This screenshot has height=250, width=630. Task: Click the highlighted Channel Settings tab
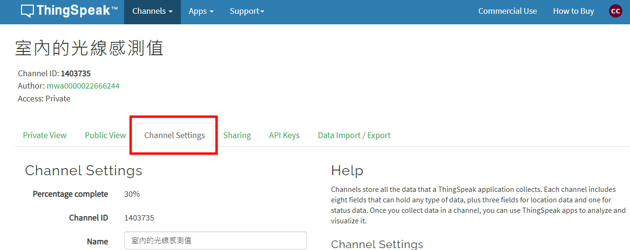click(x=175, y=135)
